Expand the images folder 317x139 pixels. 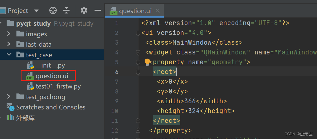point(8,33)
